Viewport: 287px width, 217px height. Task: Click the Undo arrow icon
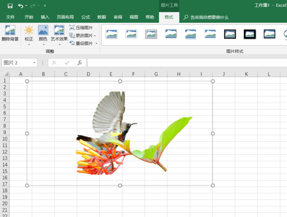[20, 6]
